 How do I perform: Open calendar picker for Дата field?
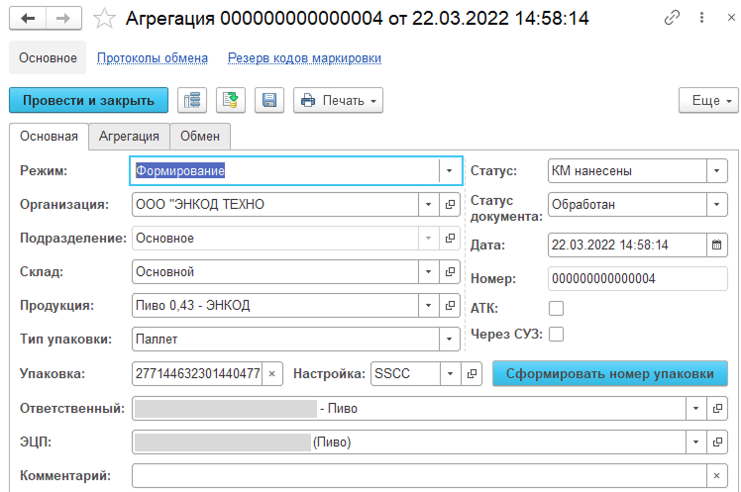(x=717, y=246)
